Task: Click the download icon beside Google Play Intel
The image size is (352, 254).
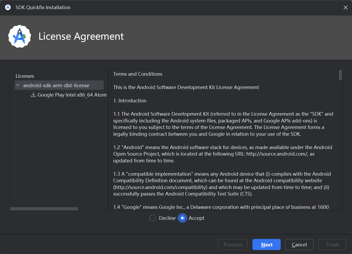Action: [33, 95]
